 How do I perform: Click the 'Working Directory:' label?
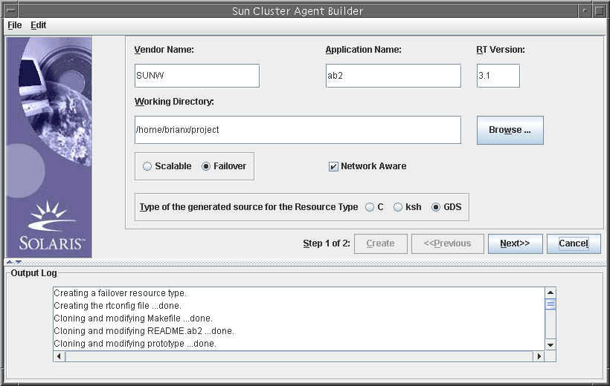click(x=174, y=102)
